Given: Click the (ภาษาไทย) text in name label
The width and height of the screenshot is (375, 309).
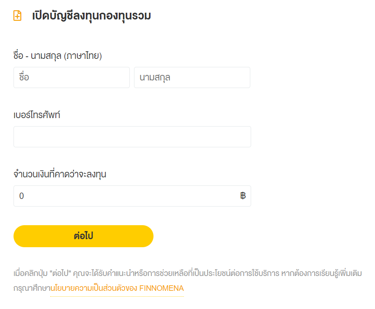Looking at the screenshot, I should pos(83,55).
